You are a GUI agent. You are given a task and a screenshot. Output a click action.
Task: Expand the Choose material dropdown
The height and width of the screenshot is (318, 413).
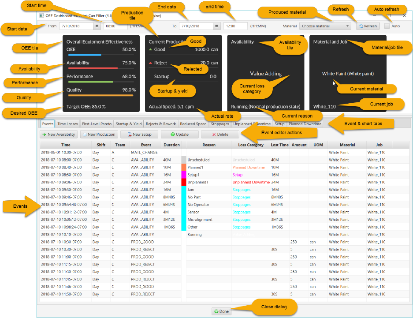[325, 26]
